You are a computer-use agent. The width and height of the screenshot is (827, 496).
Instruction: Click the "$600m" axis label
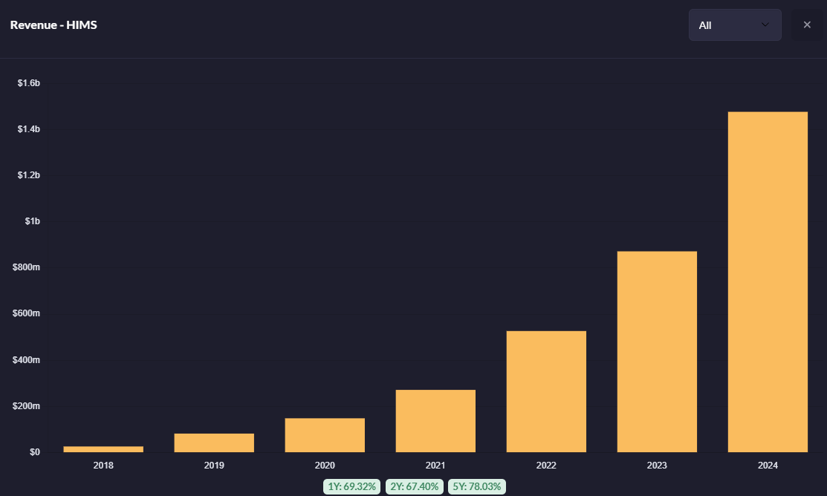26,313
